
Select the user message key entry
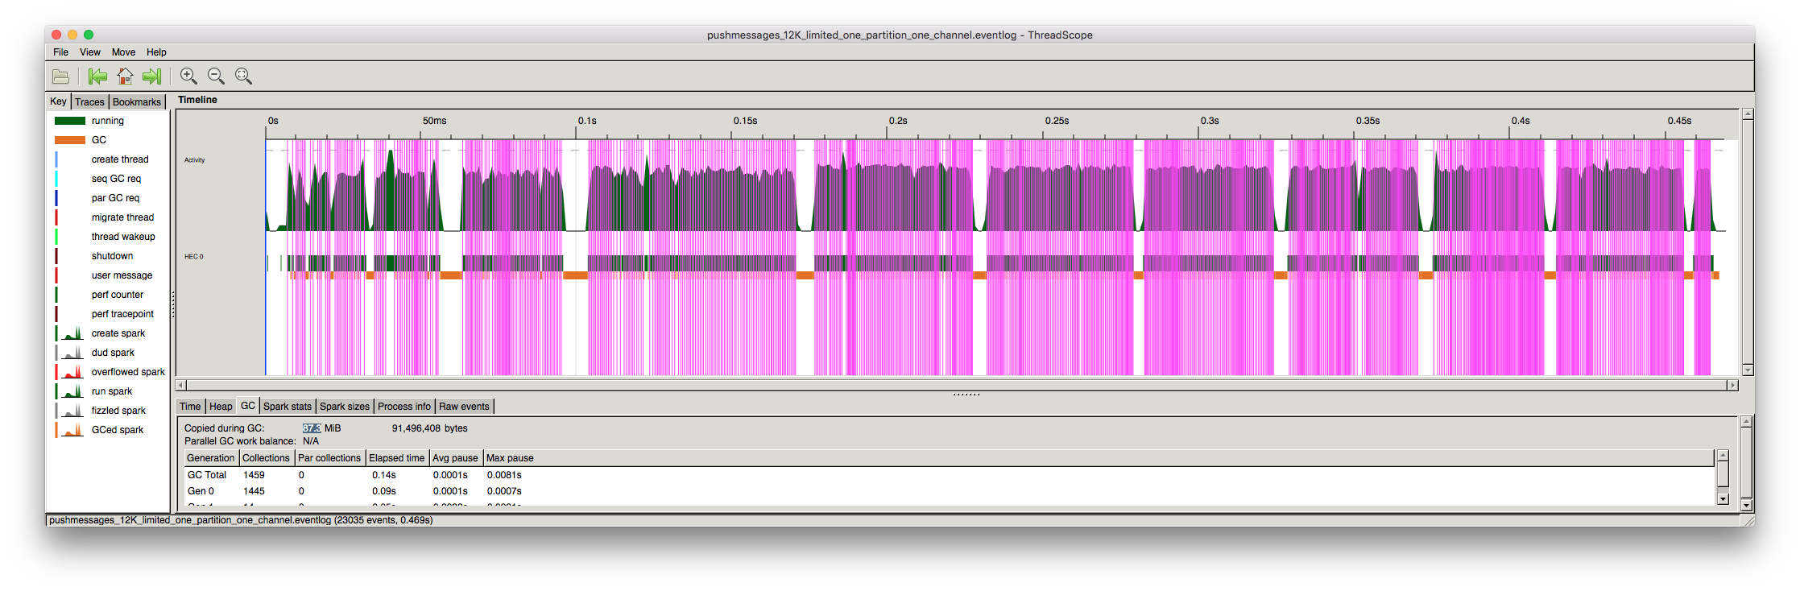coord(122,275)
